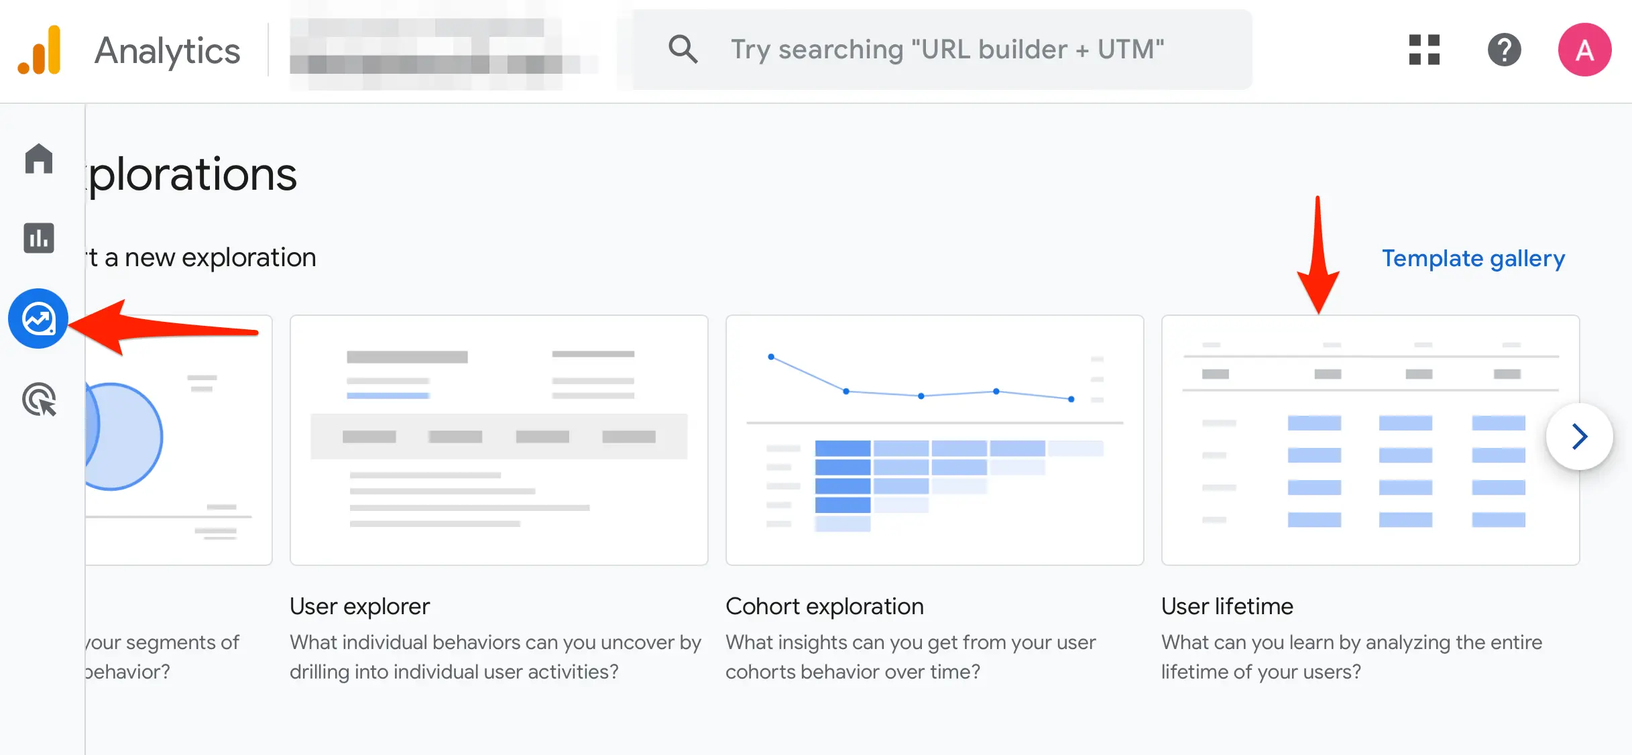The height and width of the screenshot is (755, 1632).
Task: Click the User lifetime title text
Action: click(x=1227, y=606)
